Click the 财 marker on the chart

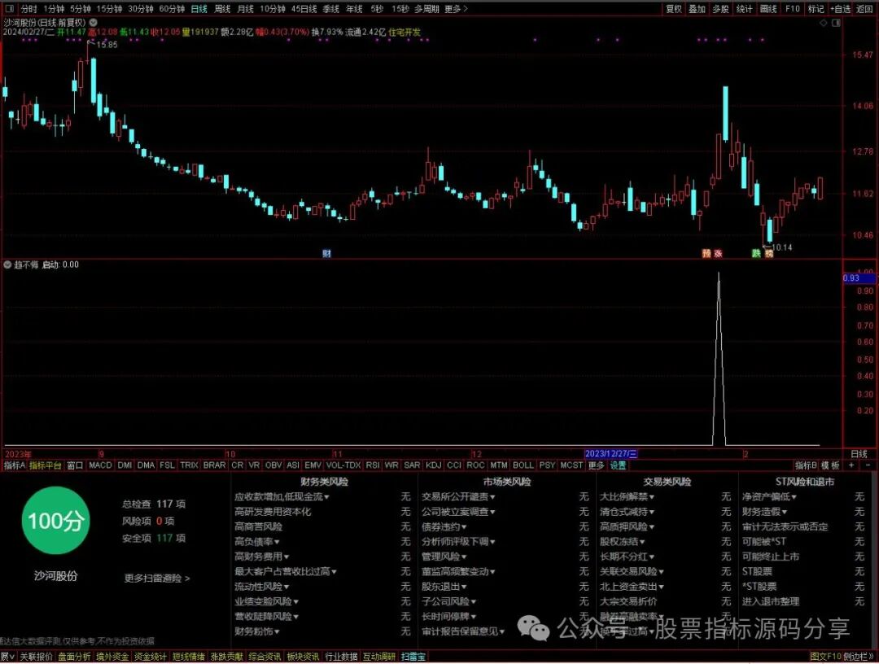coord(327,254)
